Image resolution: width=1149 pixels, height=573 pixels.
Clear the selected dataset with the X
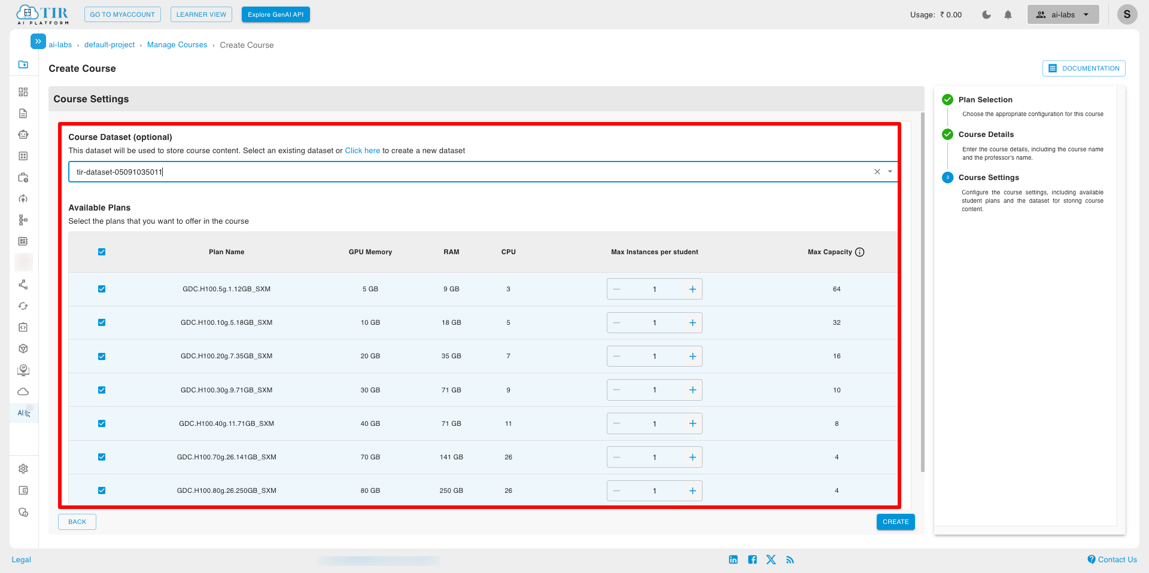point(877,172)
